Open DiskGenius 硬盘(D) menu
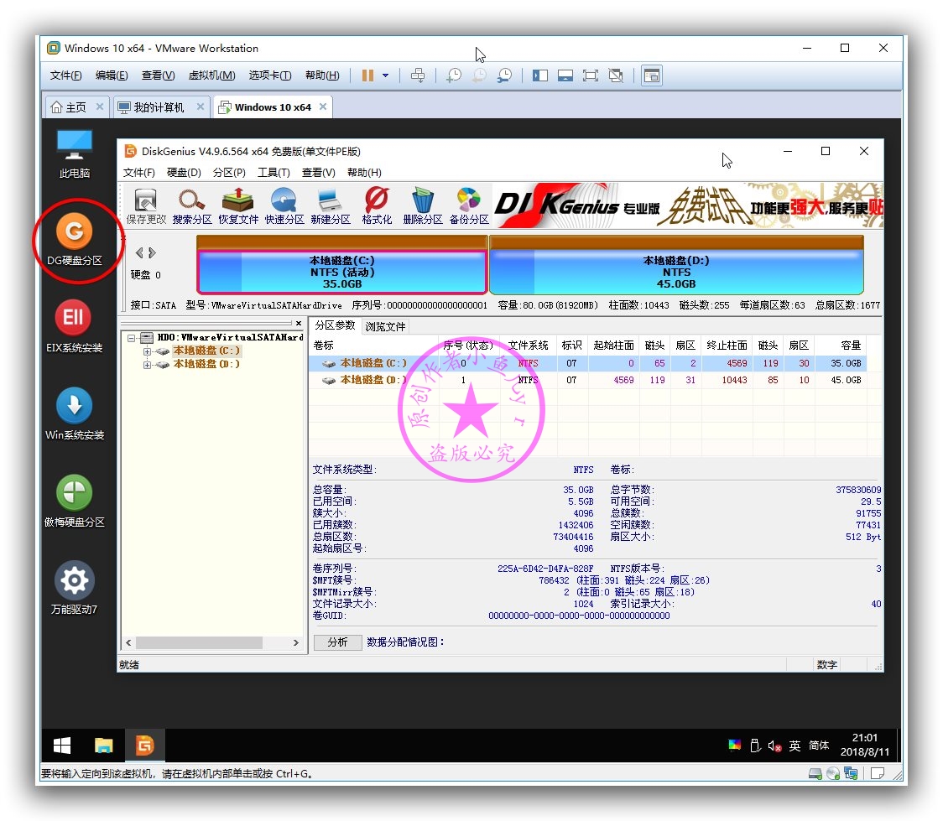 [184, 173]
